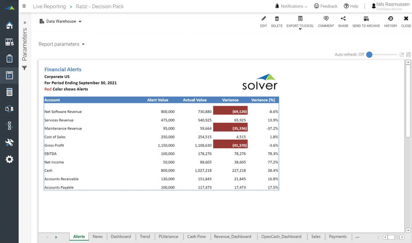Screen dimensions: 412x243
Task: Click the clipboard checklist sidebar icon
Action: pos(9,58)
